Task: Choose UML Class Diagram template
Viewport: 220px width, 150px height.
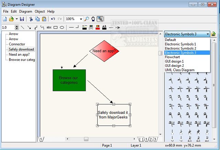Action: (187, 70)
